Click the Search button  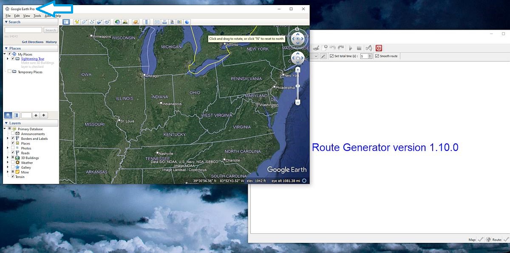51,30
